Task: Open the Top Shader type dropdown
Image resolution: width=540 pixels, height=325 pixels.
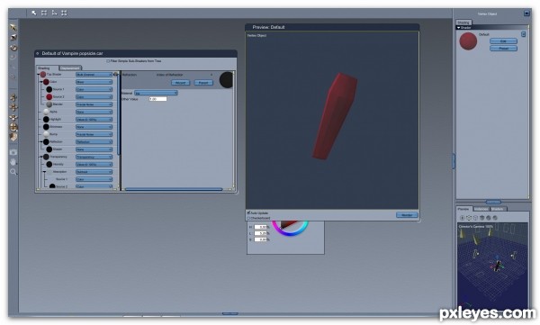Action: pyautogui.click(x=94, y=75)
